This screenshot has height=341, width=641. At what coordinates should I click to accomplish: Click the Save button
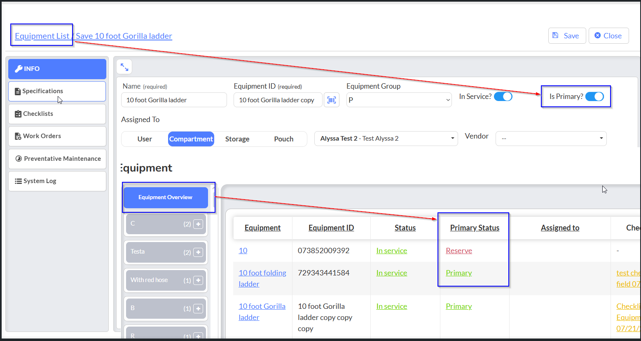567,35
